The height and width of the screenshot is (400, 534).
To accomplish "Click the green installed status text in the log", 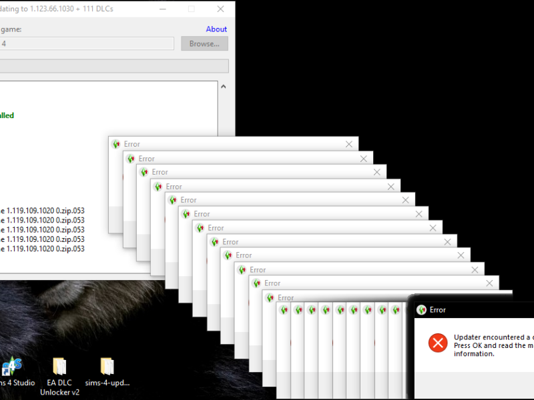I will [7, 115].
